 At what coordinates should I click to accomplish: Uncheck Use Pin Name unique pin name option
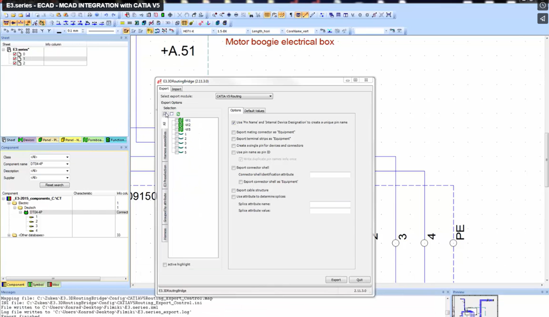click(233, 122)
